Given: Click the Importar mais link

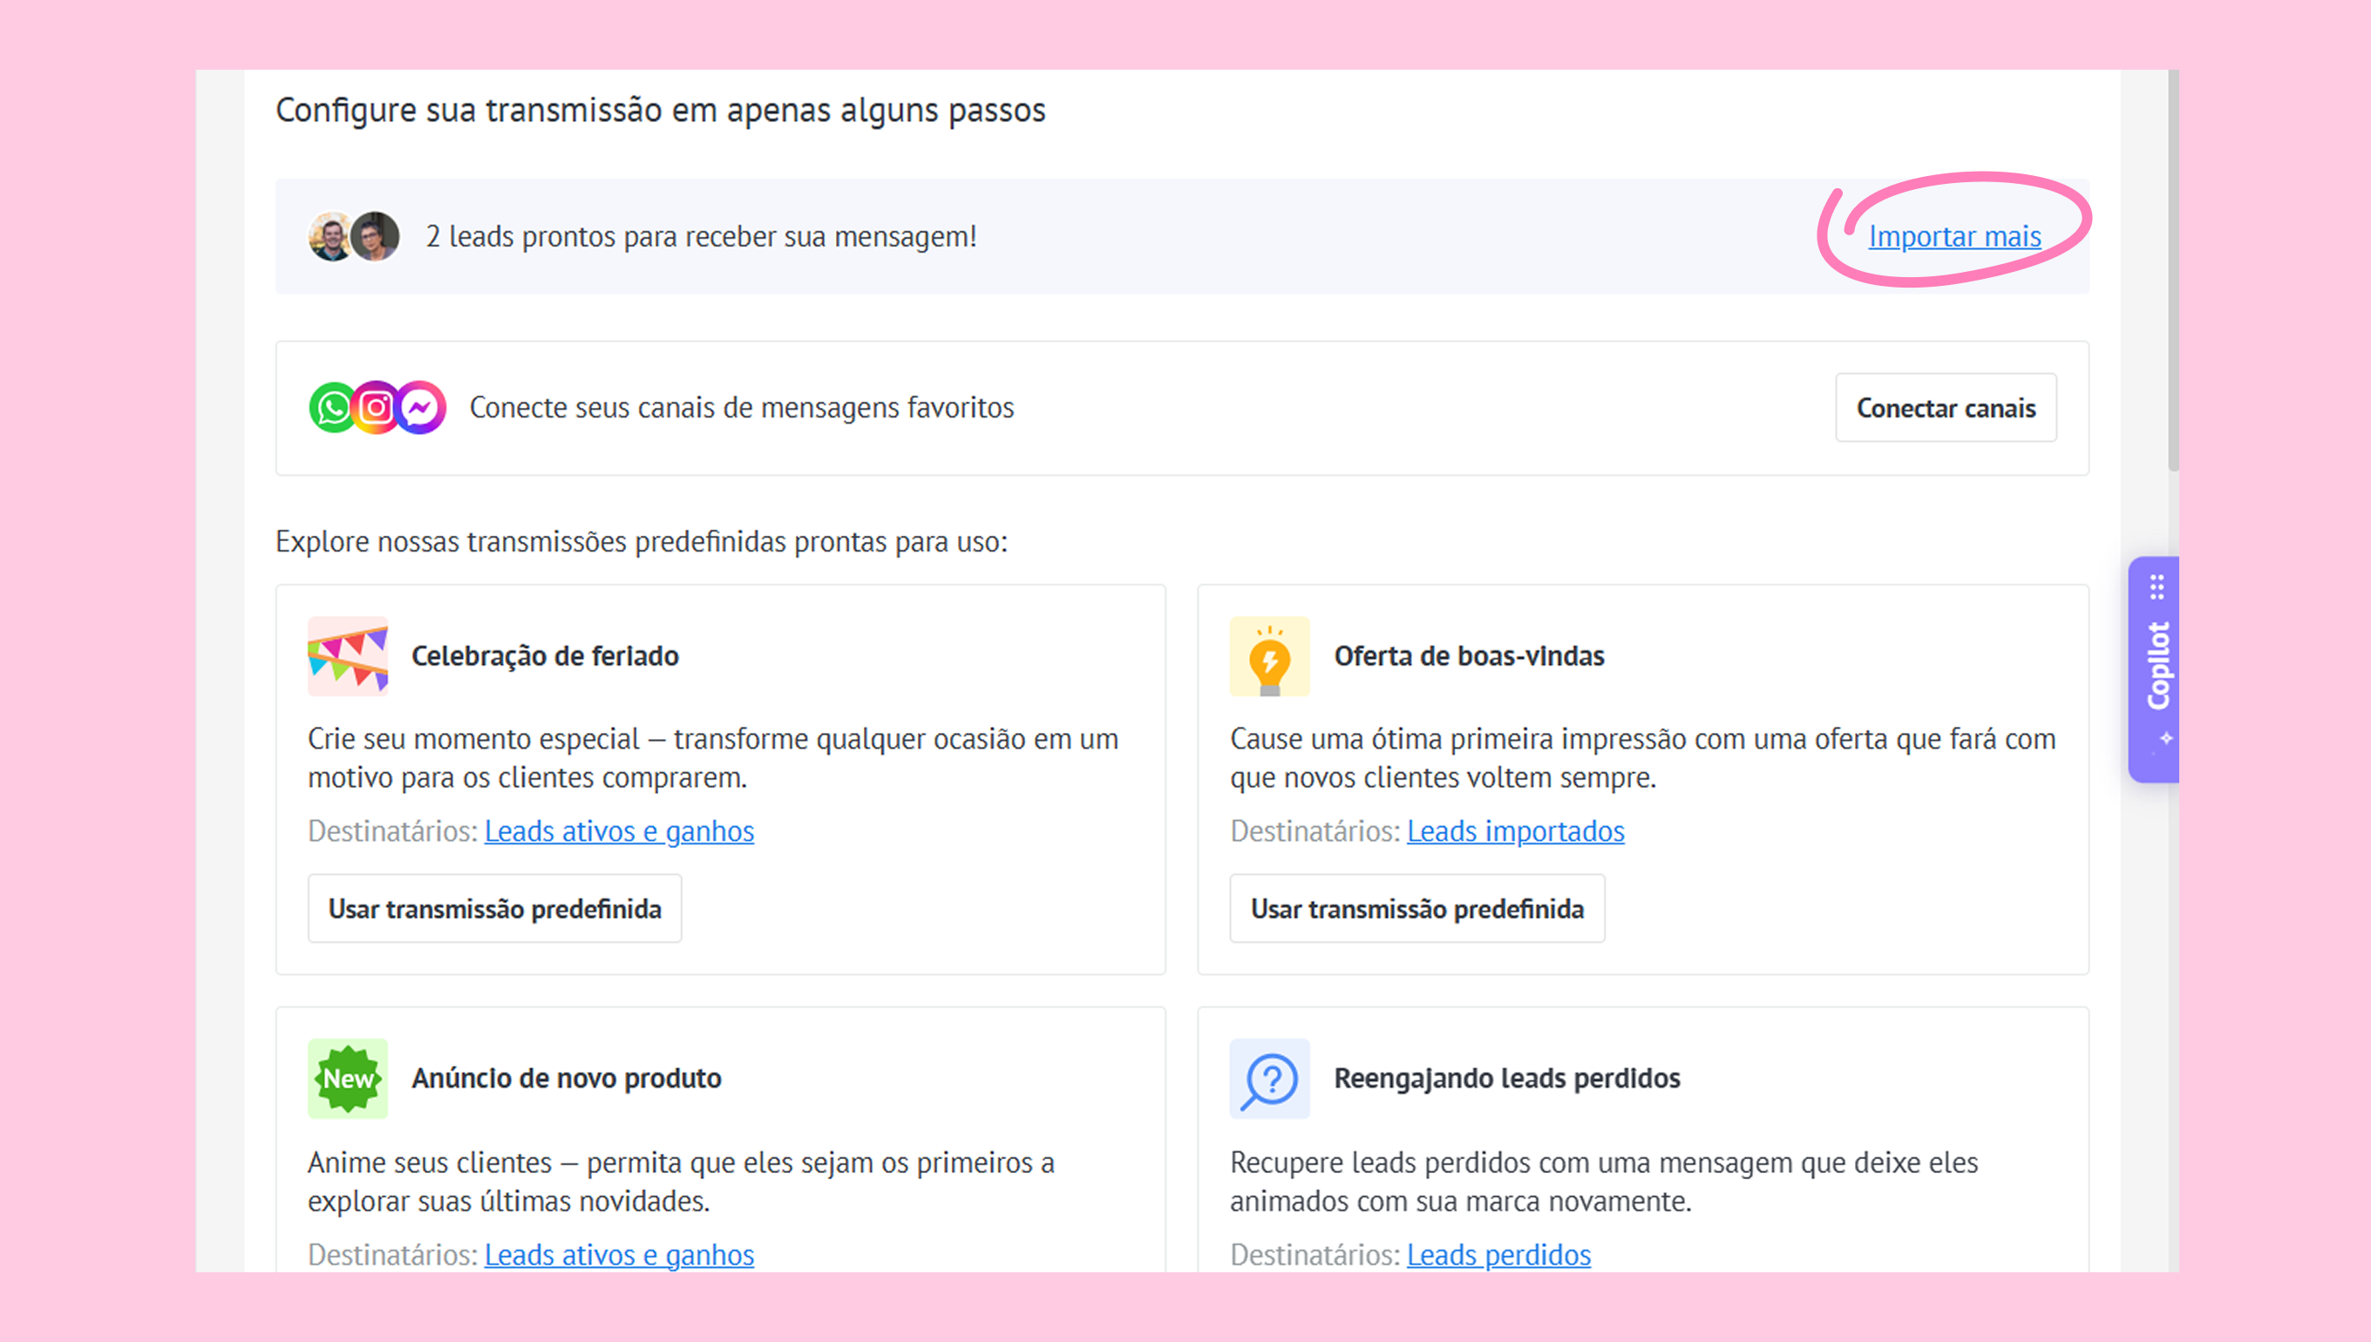Looking at the screenshot, I should (x=1954, y=237).
